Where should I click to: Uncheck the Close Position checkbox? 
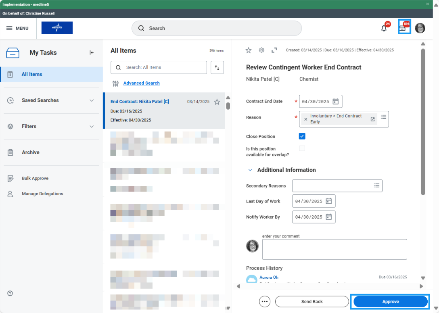tap(302, 136)
